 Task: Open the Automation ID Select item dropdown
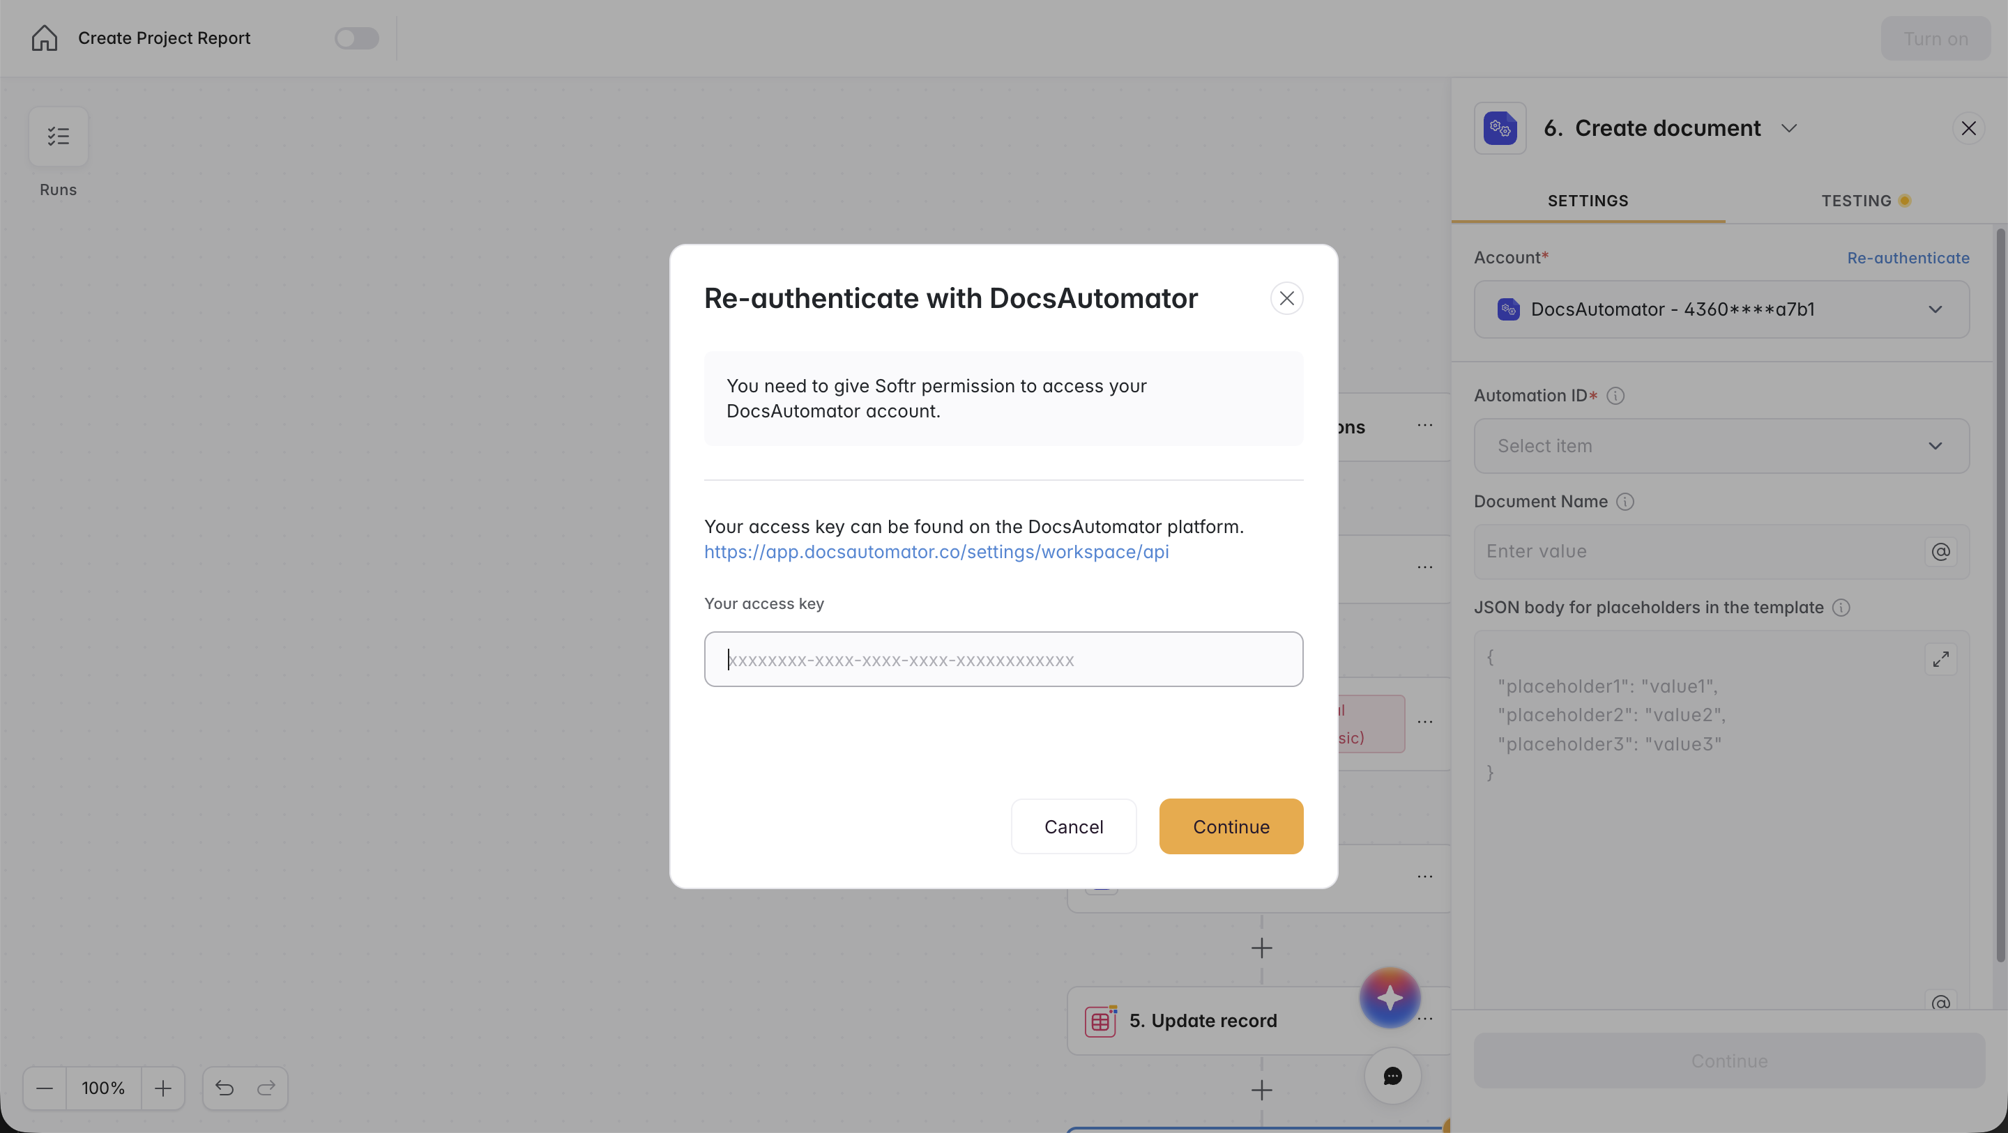1721,446
